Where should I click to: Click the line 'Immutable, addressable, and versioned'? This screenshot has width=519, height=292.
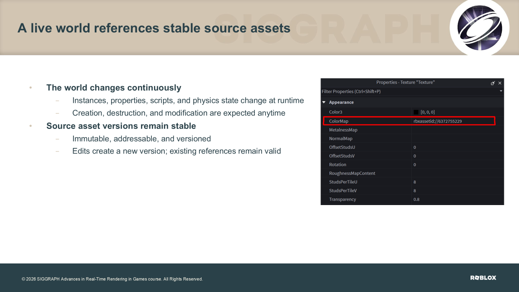(x=142, y=139)
